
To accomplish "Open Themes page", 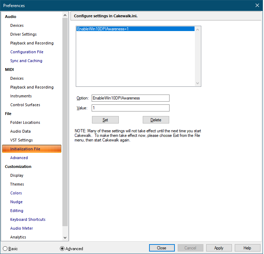I will point(17,184).
